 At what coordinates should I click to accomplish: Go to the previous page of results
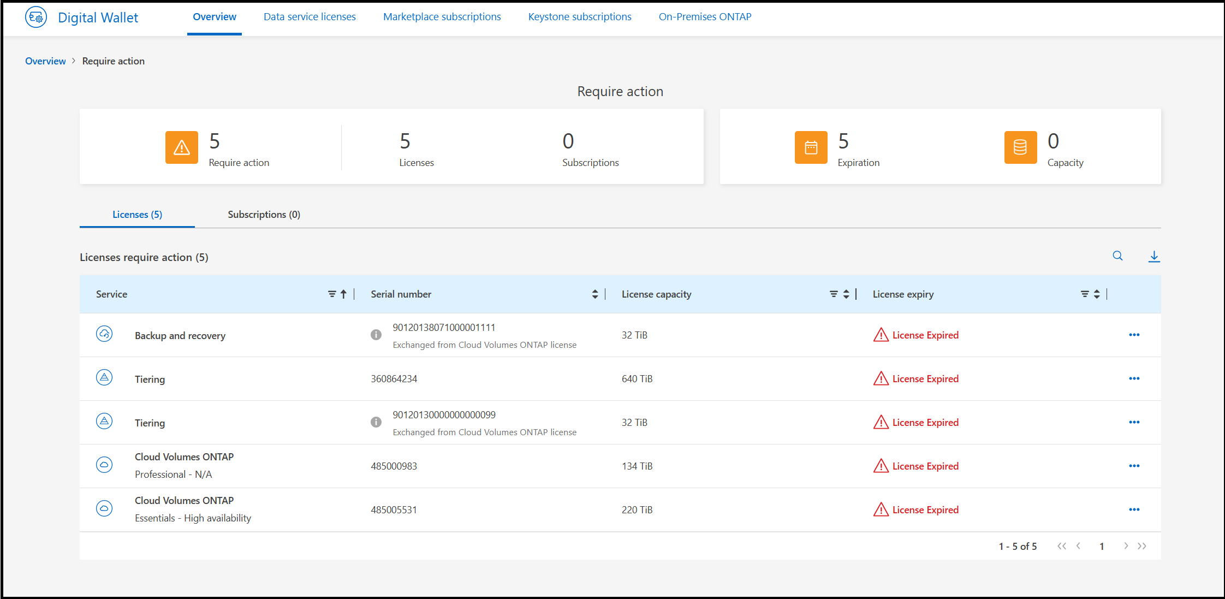pyautogui.click(x=1079, y=546)
